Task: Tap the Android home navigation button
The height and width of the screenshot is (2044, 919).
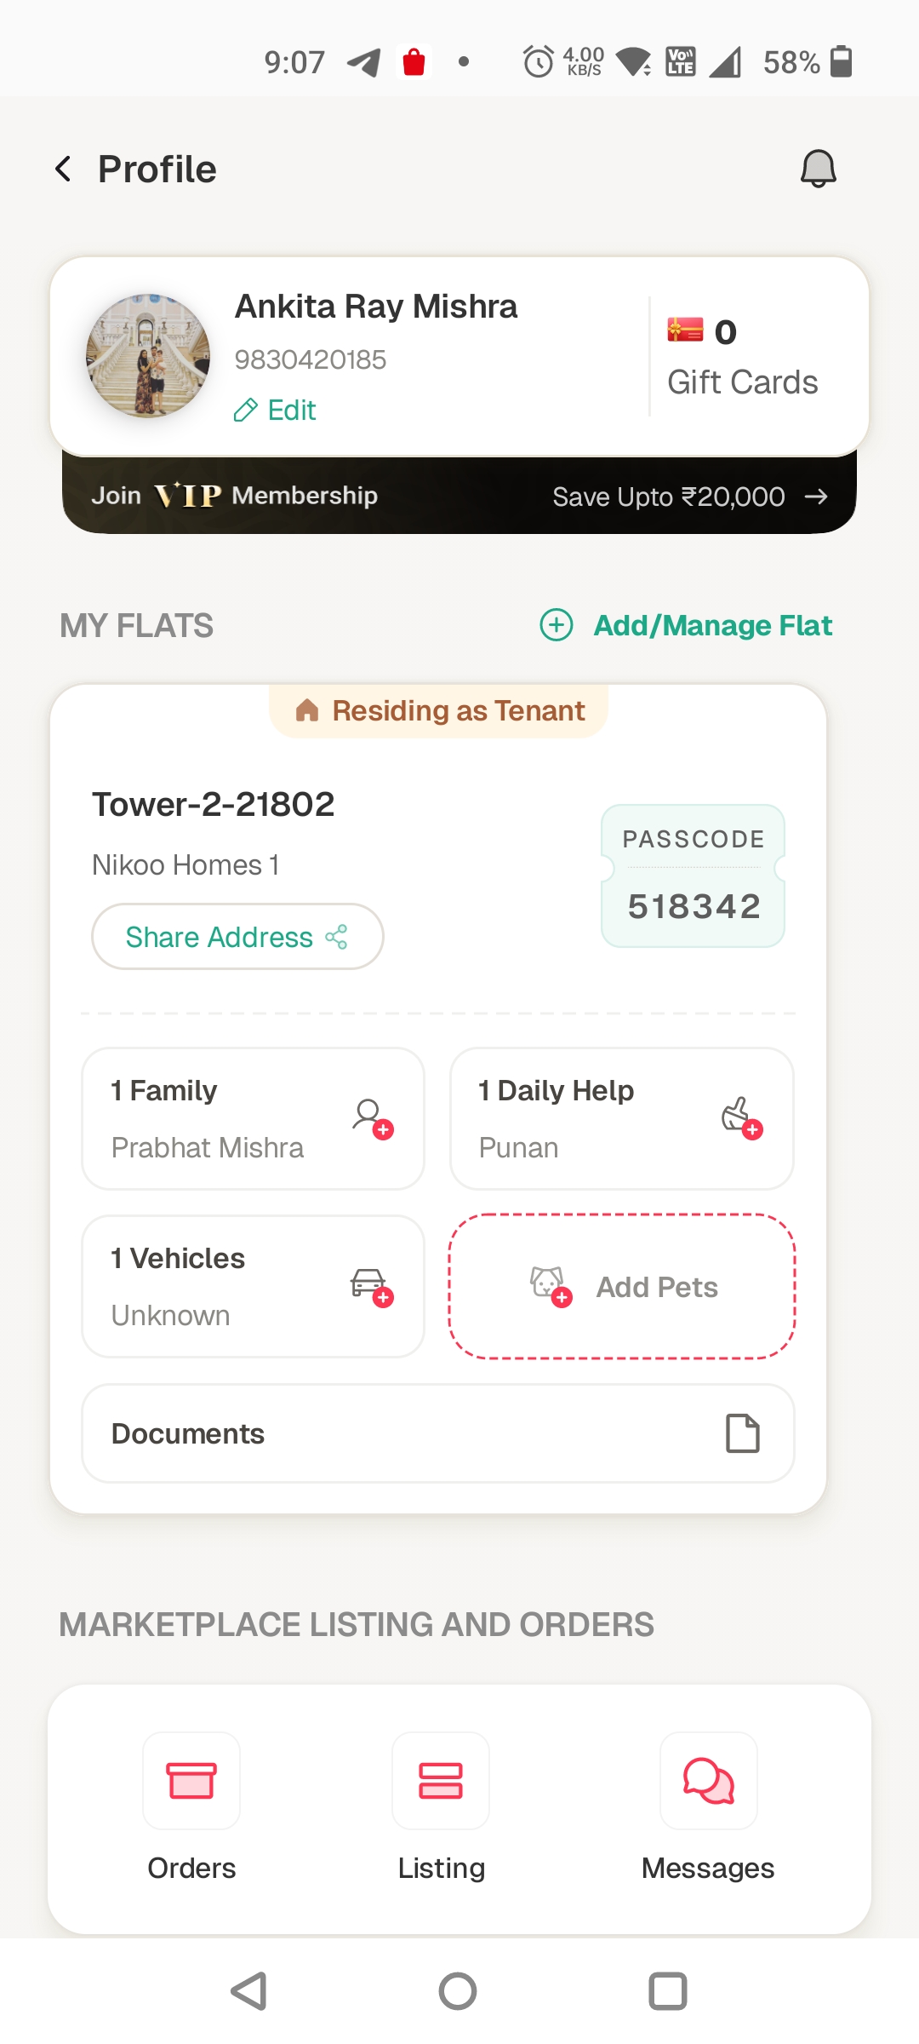Action: click(x=458, y=1991)
